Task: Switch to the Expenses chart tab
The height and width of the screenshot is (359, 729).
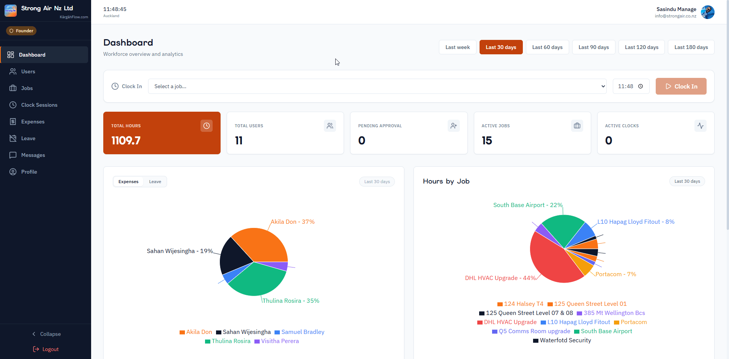Action: tap(128, 182)
